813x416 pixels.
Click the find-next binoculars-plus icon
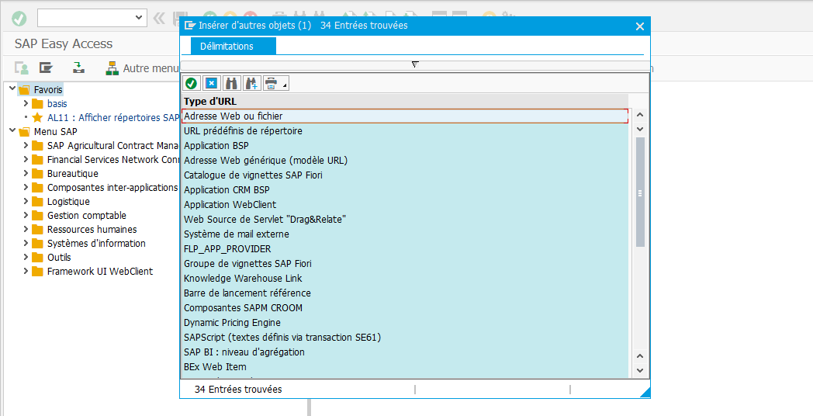pyautogui.click(x=251, y=83)
